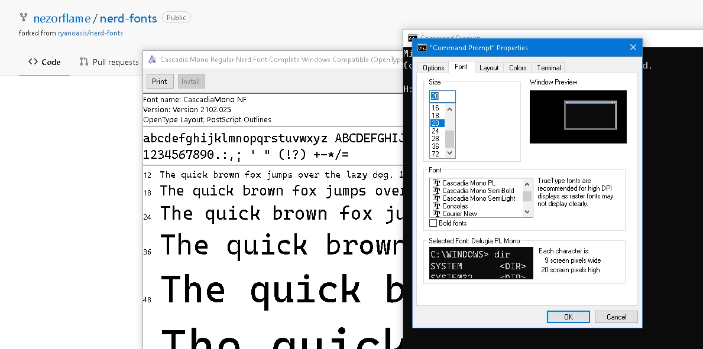Click the Size input field
This screenshot has height=349, width=703.
pos(442,96)
